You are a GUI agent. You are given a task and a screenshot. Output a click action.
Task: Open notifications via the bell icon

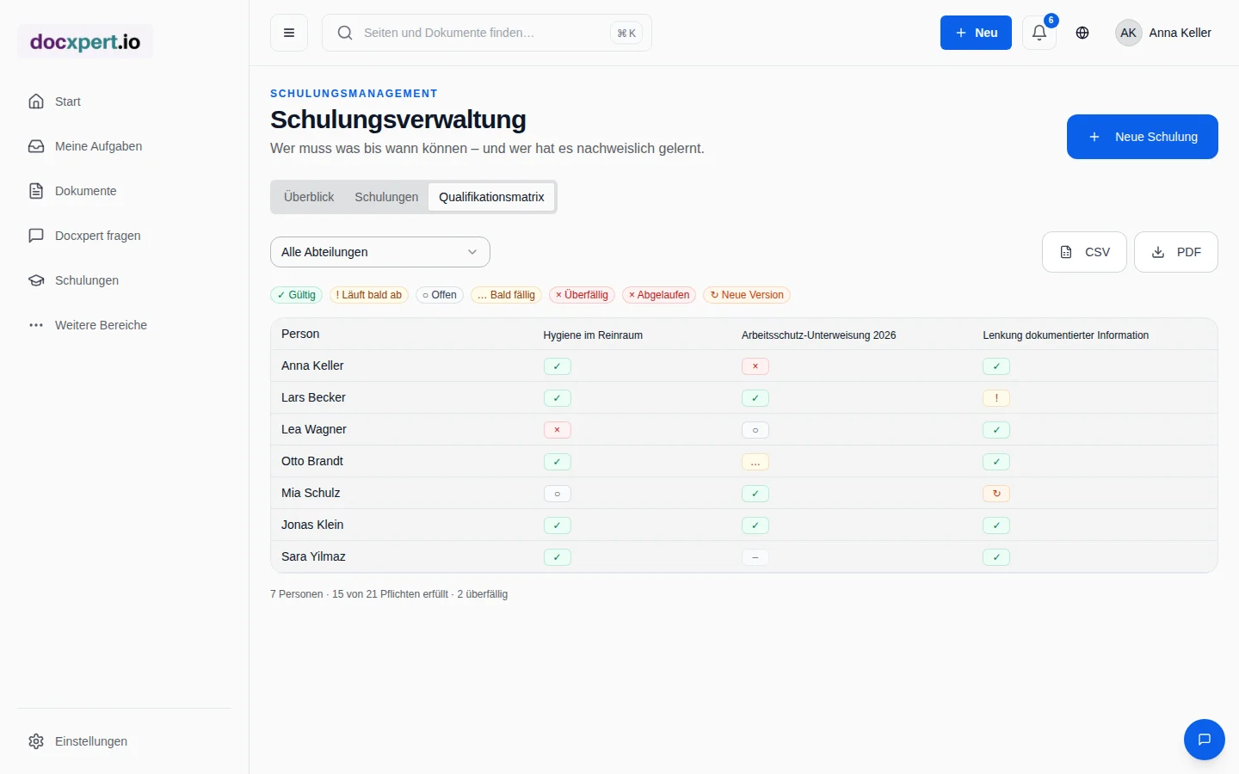point(1039,33)
